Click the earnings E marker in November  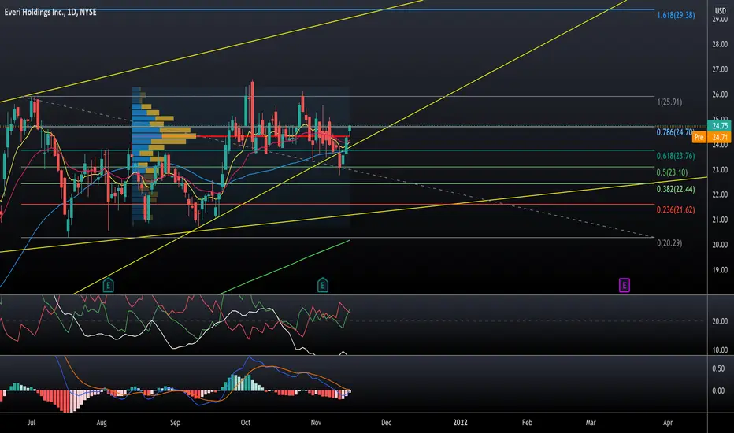[x=323, y=283]
